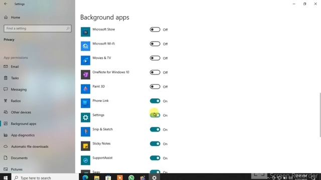The image size is (321, 180).
Task: Click the vertical scrollbar of the app list
Action: tap(320, 115)
